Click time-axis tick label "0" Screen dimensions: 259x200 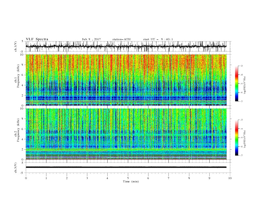(x=26, y=178)
